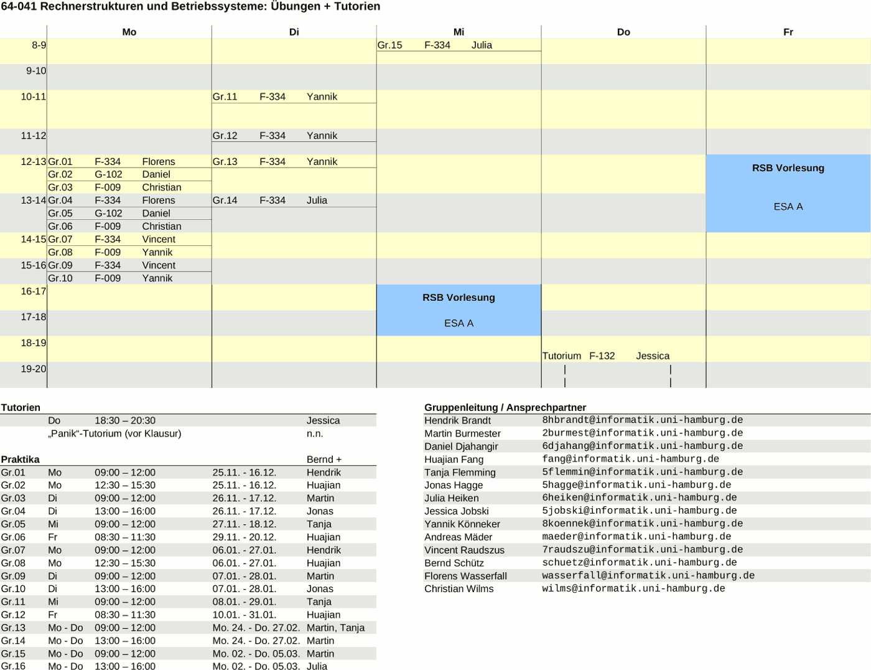
Task: Click '07.01. - 28.01.' in the Gr.09 Praktika row
Action: tap(245, 576)
